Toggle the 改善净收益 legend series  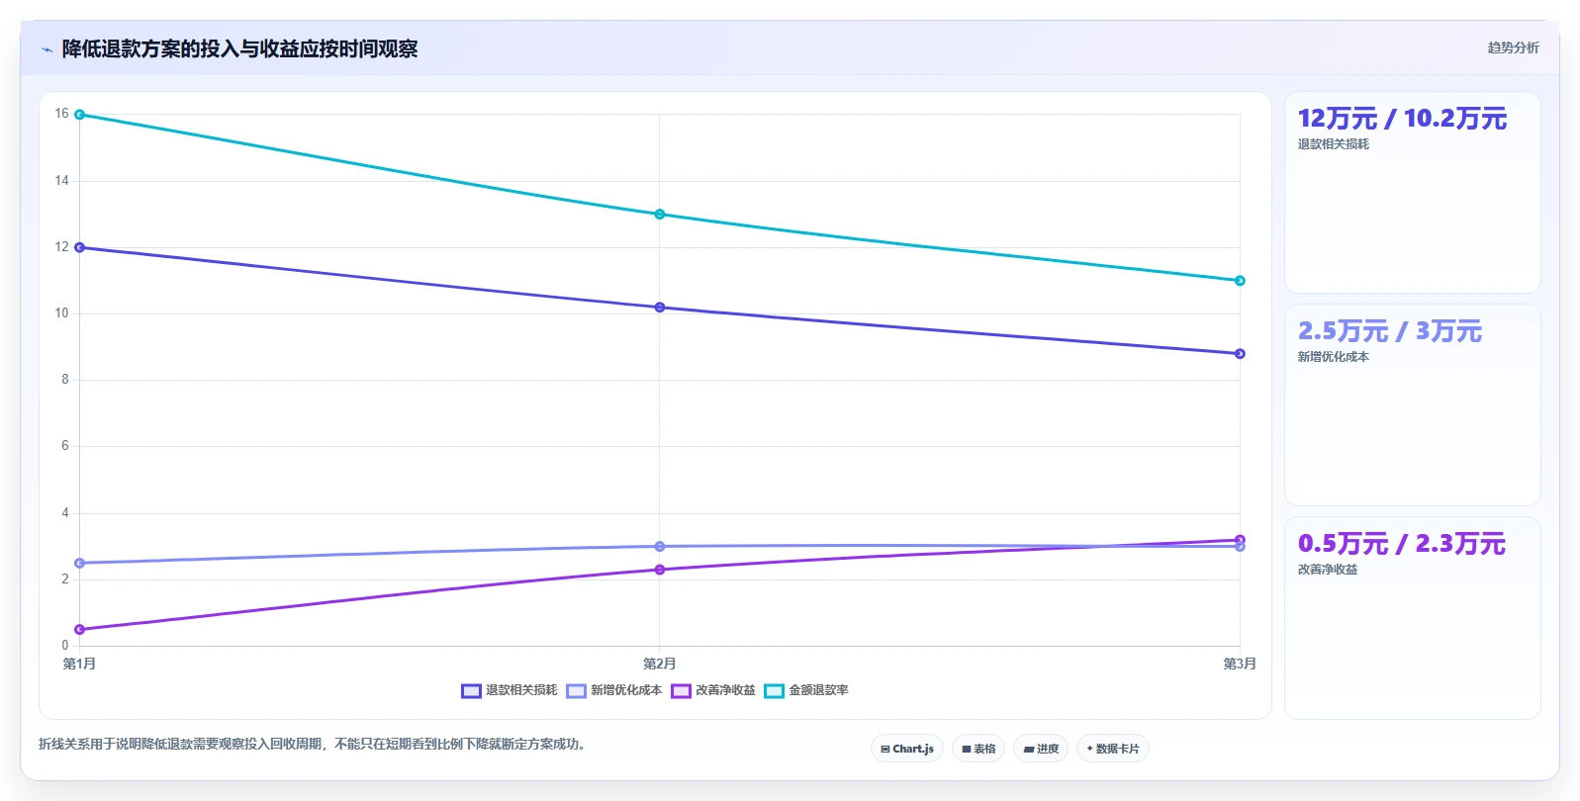[x=713, y=690]
